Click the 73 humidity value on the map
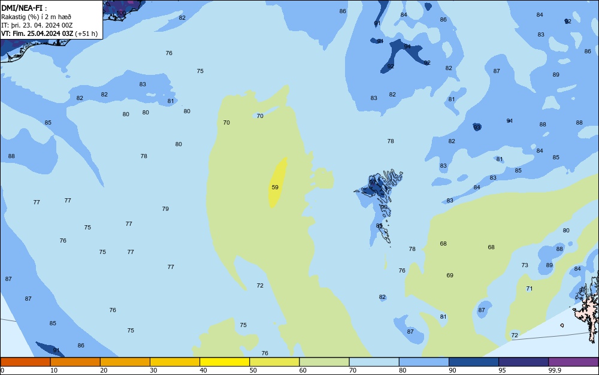This screenshot has height=375, width=599. click(x=525, y=265)
